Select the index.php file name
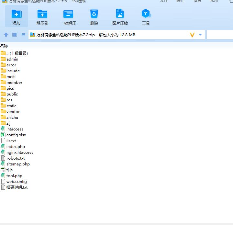The width and height of the screenshot is (233, 225). pos(16,147)
